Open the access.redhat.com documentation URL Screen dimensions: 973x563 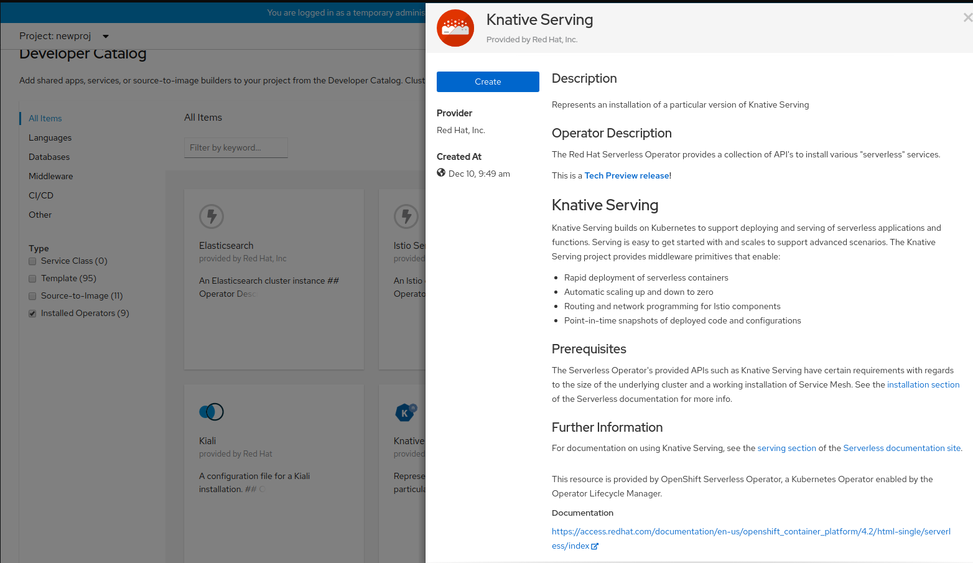[x=751, y=539]
